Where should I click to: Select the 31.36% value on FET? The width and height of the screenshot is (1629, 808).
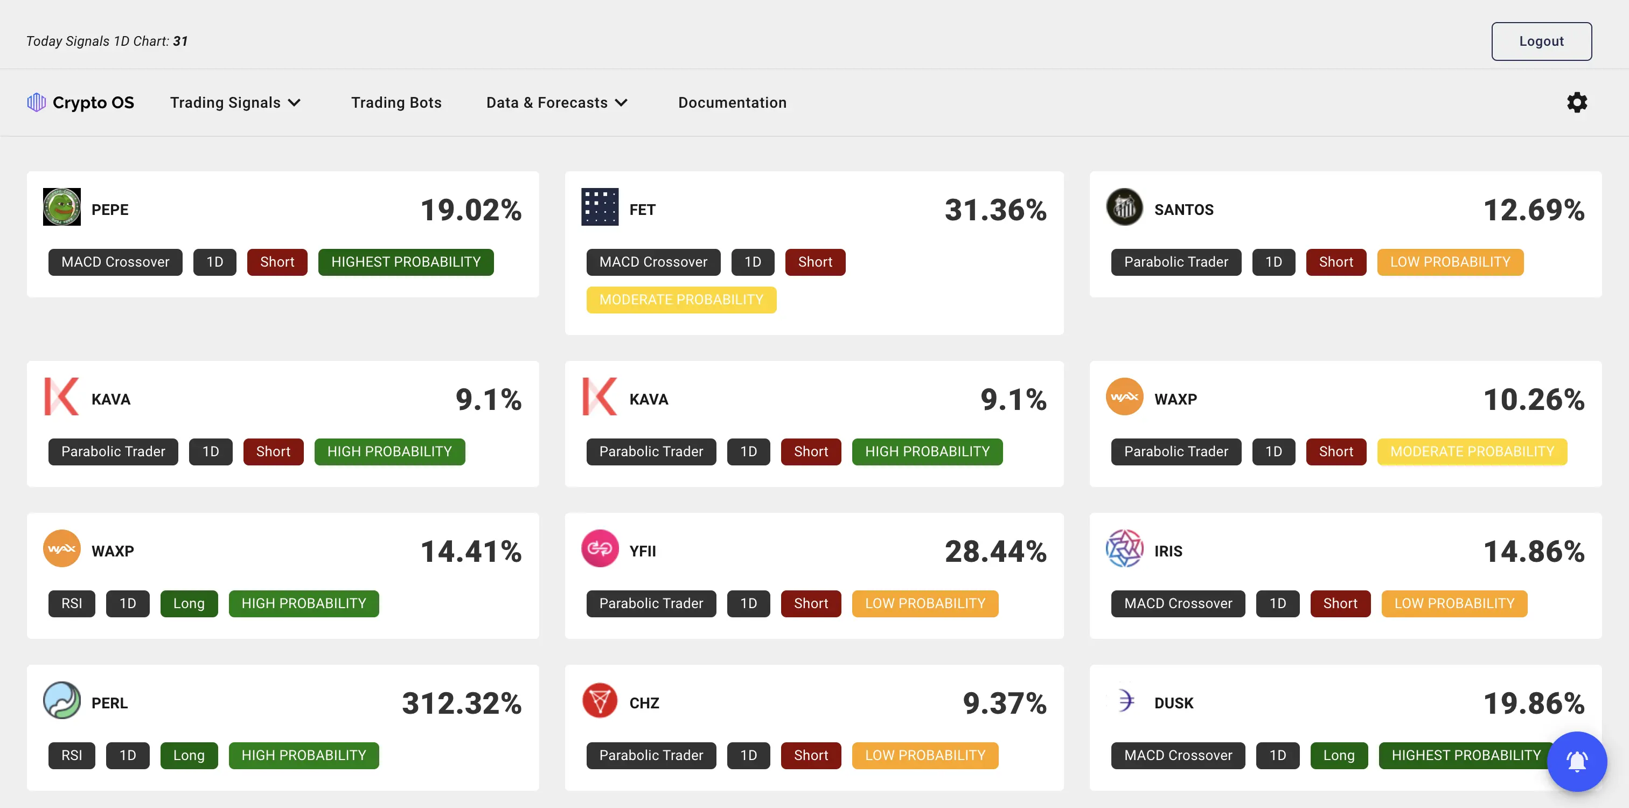point(995,210)
